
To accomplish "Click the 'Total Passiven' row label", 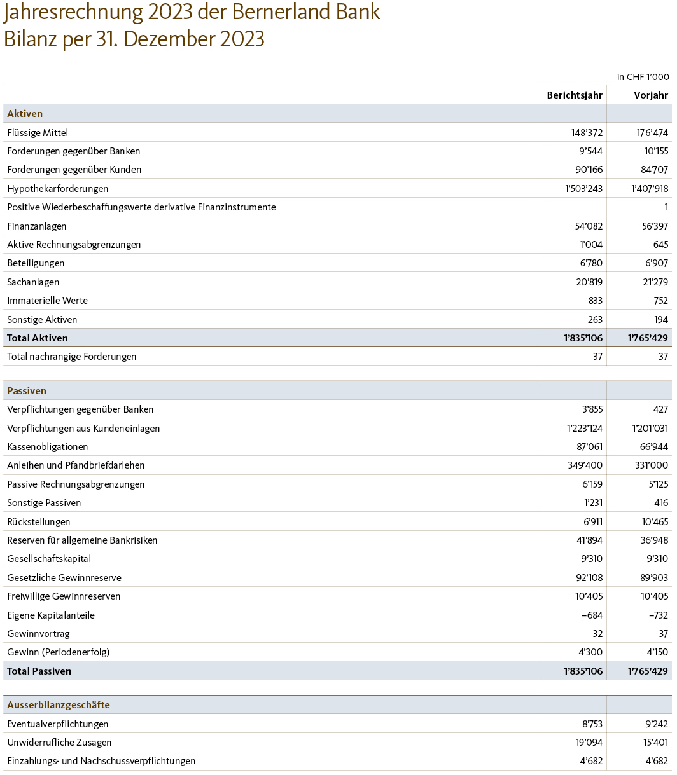I will 39,671.
